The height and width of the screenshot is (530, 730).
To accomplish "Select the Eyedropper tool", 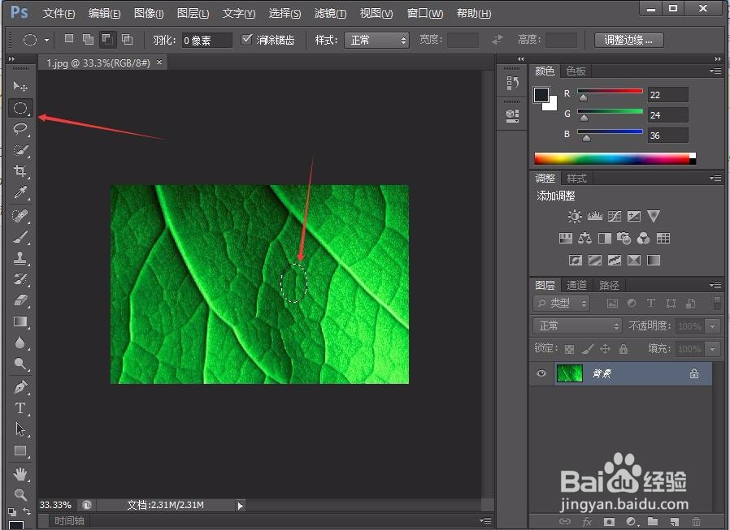I will tap(20, 192).
